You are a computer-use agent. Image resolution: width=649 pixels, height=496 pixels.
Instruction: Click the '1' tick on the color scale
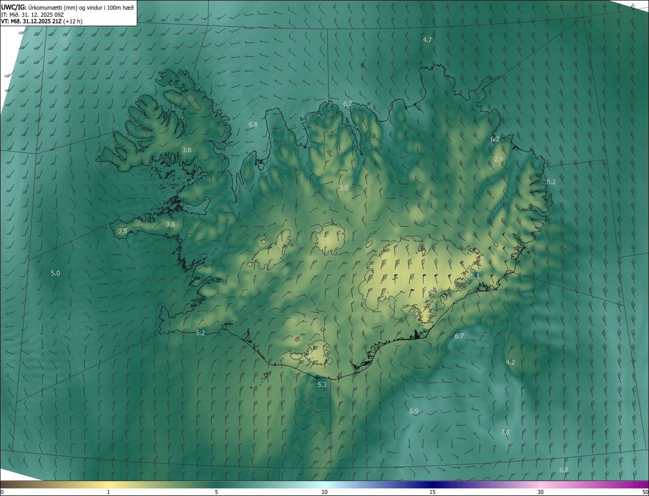click(x=109, y=492)
